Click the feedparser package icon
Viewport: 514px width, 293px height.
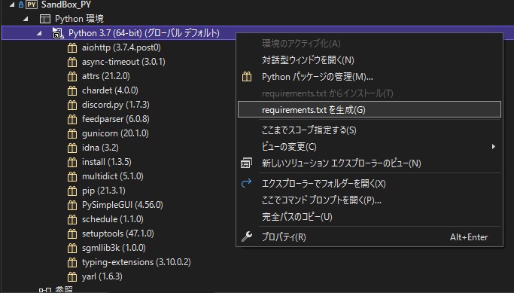[72, 120]
